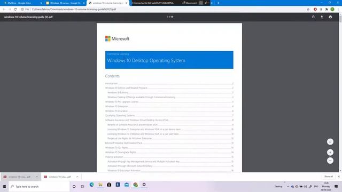Open Volume activation contents entry

(169, 157)
